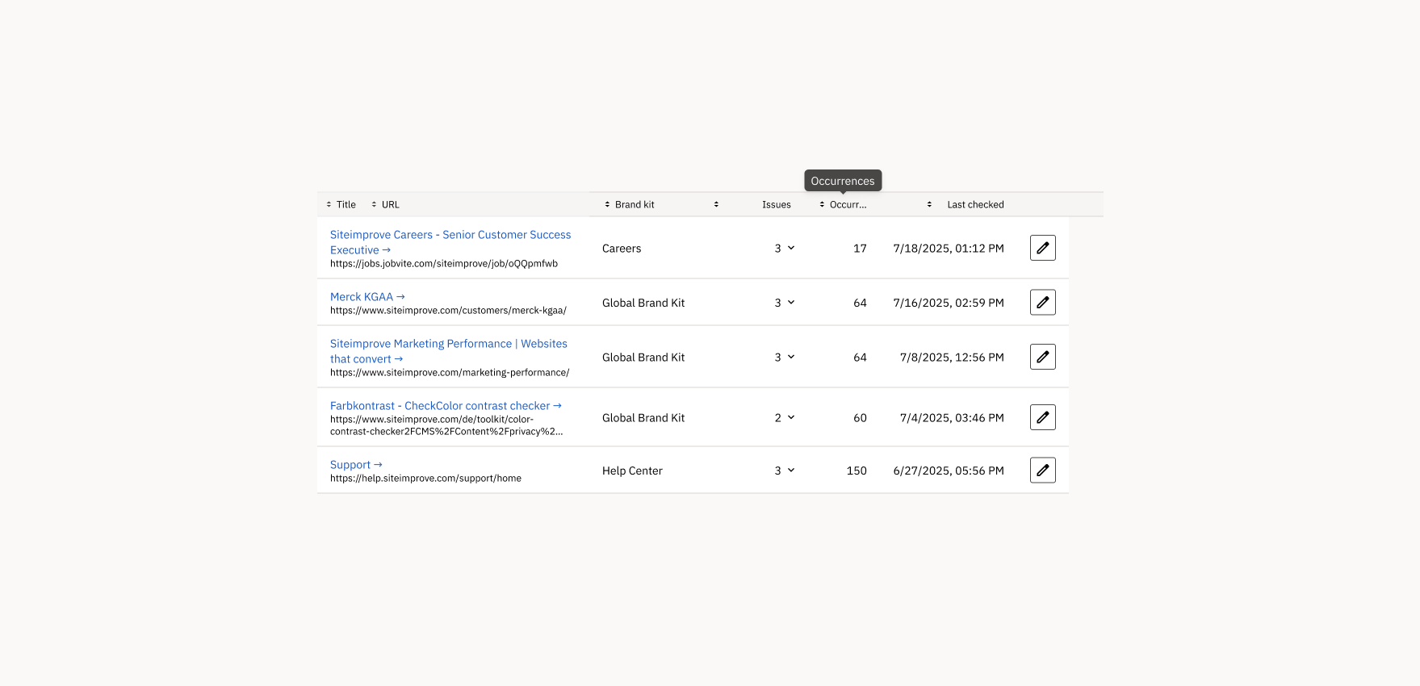Open the Support page link

pyautogui.click(x=356, y=464)
